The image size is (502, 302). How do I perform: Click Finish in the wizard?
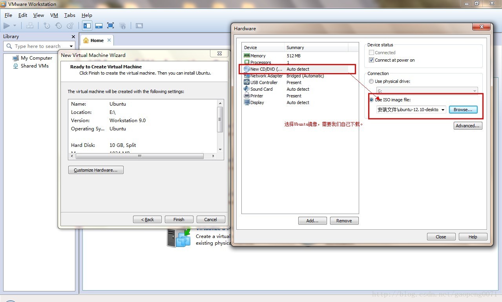pyautogui.click(x=179, y=220)
